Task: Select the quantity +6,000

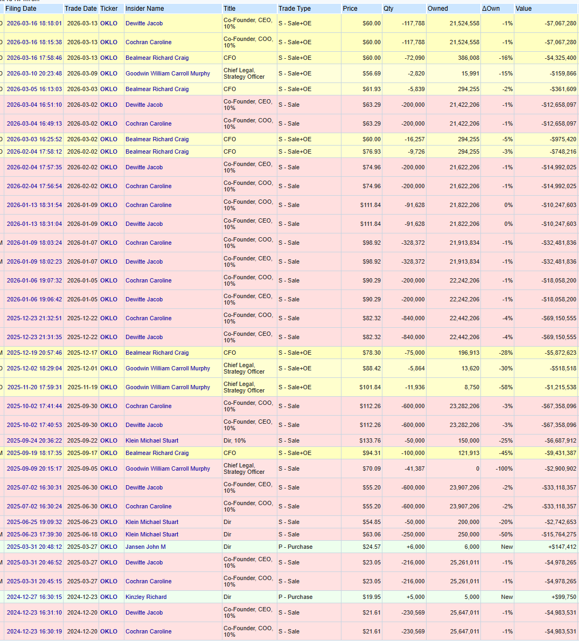Action: [x=415, y=547]
